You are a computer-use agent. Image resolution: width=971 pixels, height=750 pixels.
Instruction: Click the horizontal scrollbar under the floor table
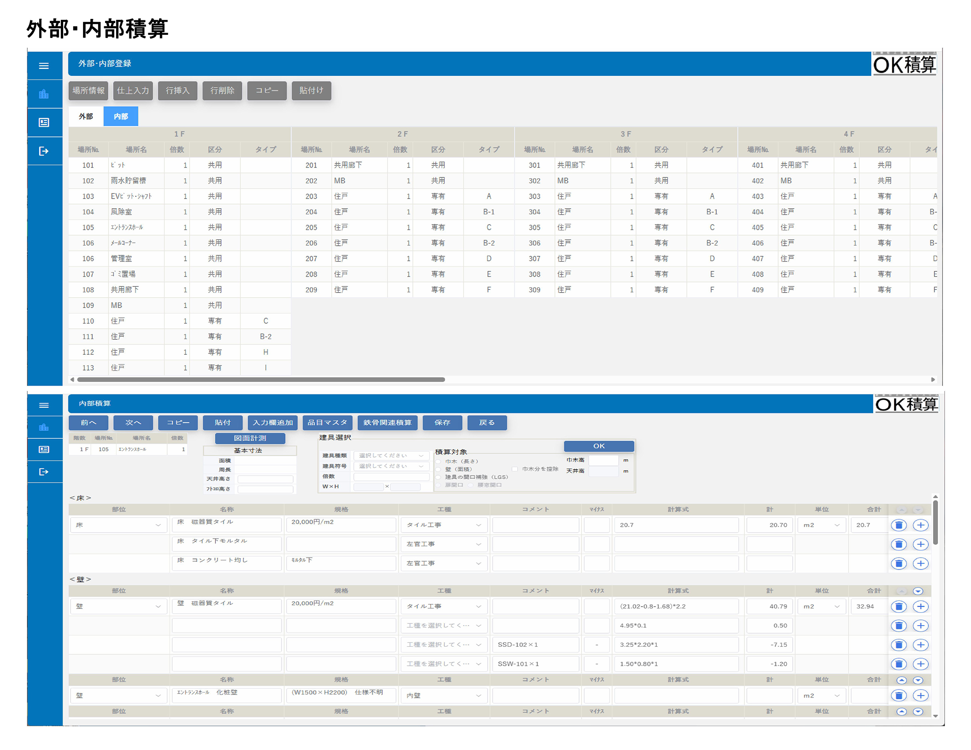coord(261,379)
